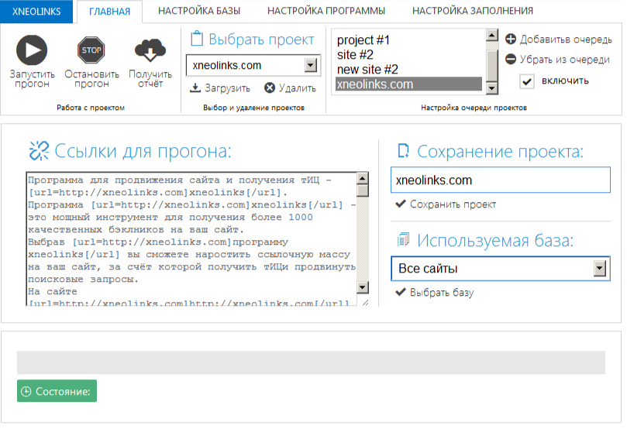Stop the run with the STOP icon
The width and height of the screenshot is (627, 429).
[x=91, y=50]
